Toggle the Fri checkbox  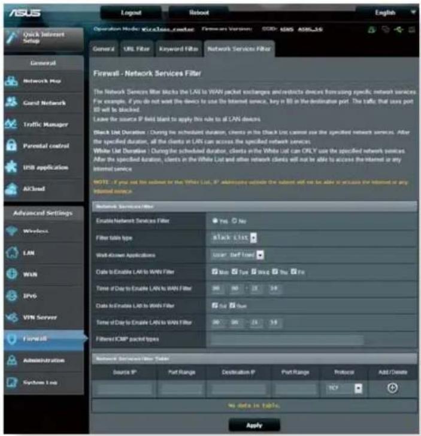click(x=294, y=272)
